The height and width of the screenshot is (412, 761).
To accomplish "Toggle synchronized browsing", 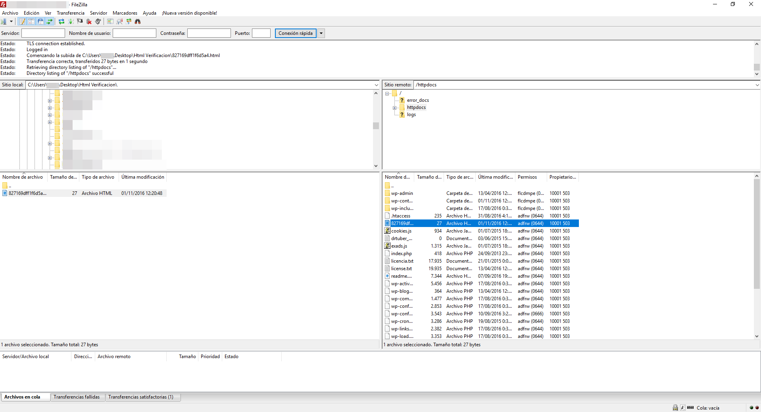I will 129,21.
